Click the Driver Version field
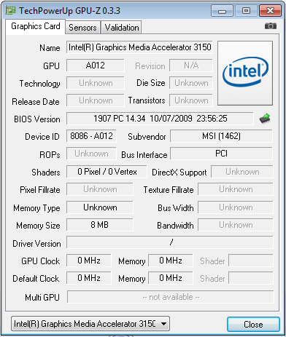 pos(170,242)
